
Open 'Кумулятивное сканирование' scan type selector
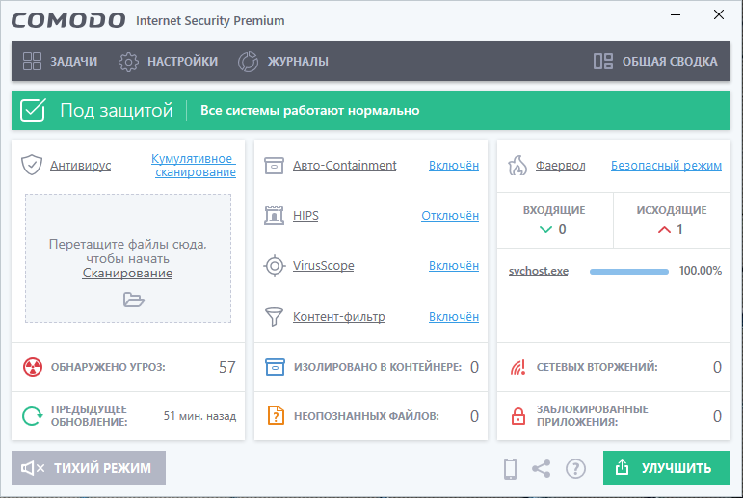194,165
